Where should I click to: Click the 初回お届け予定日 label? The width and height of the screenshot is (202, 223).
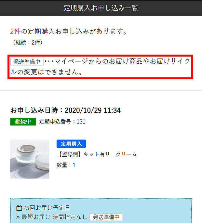pyautogui.click(x=47, y=208)
